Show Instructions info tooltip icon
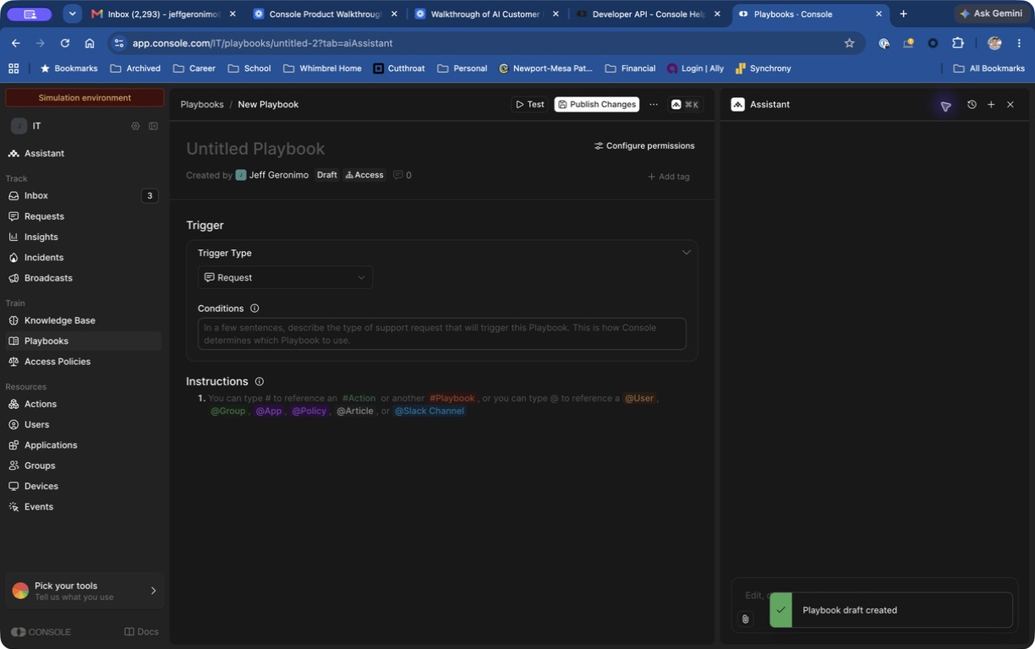The width and height of the screenshot is (1035, 649). click(x=260, y=381)
